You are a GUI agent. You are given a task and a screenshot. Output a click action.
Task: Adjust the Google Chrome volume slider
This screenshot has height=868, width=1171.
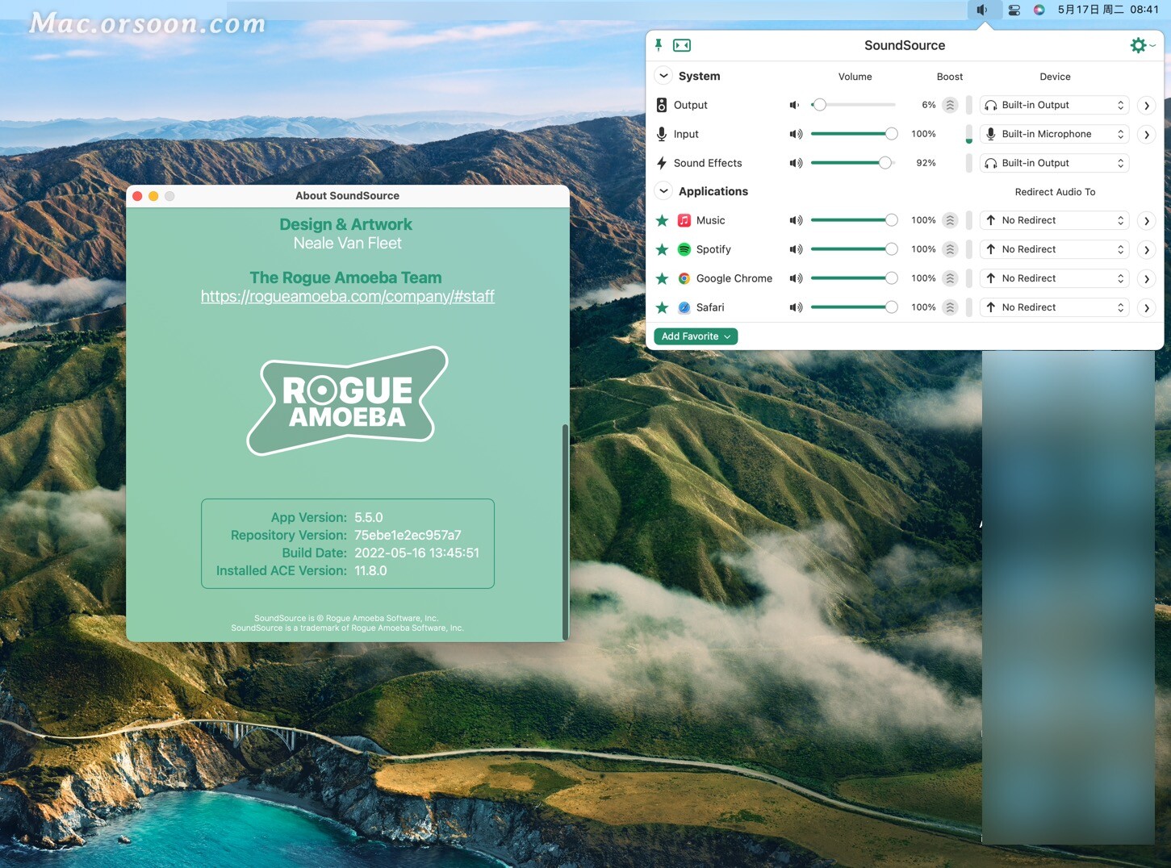click(854, 278)
